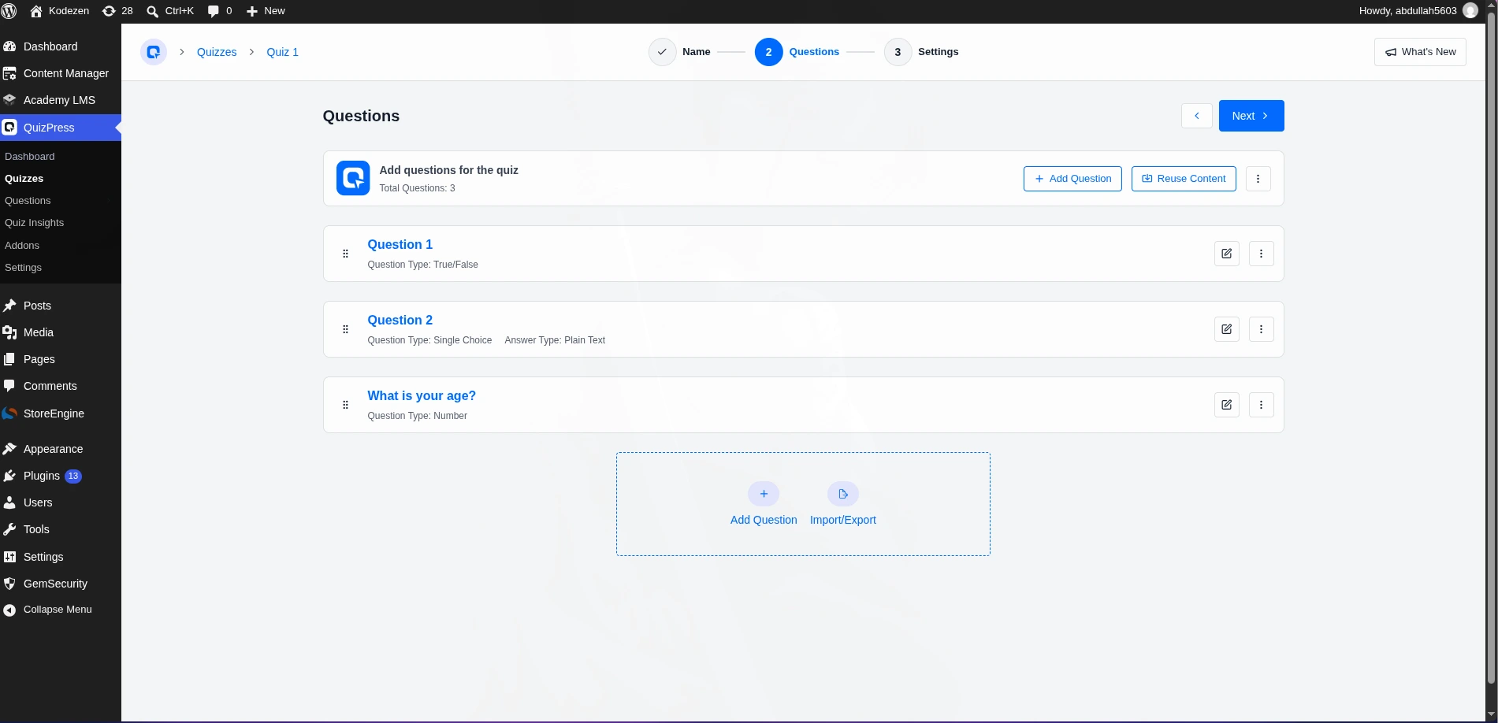Open the What is your age? question
The height and width of the screenshot is (723, 1498).
[x=422, y=395]
